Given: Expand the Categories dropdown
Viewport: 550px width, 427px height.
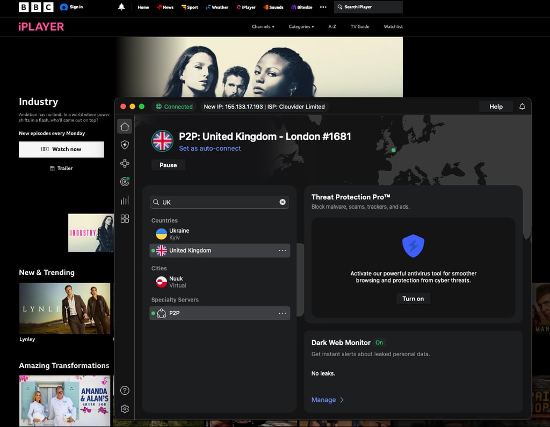Looking at the screenshot, I should 301,27.
